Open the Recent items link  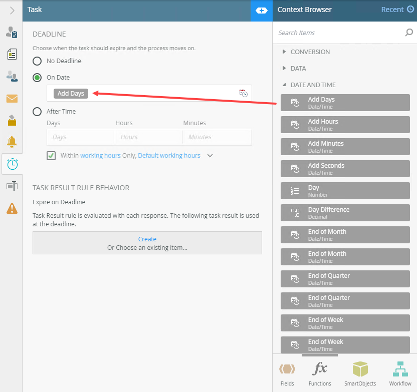(397, 10)
